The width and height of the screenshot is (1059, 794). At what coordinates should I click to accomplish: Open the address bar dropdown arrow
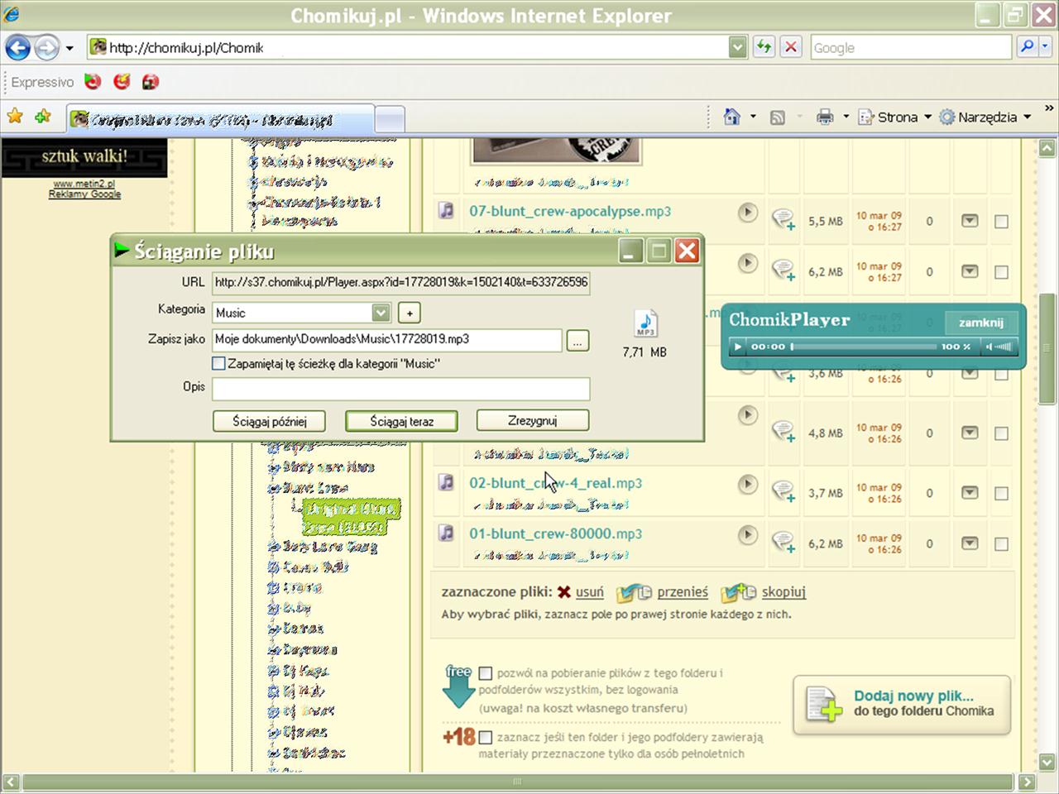pyautogui.click(x=738, y=47)
